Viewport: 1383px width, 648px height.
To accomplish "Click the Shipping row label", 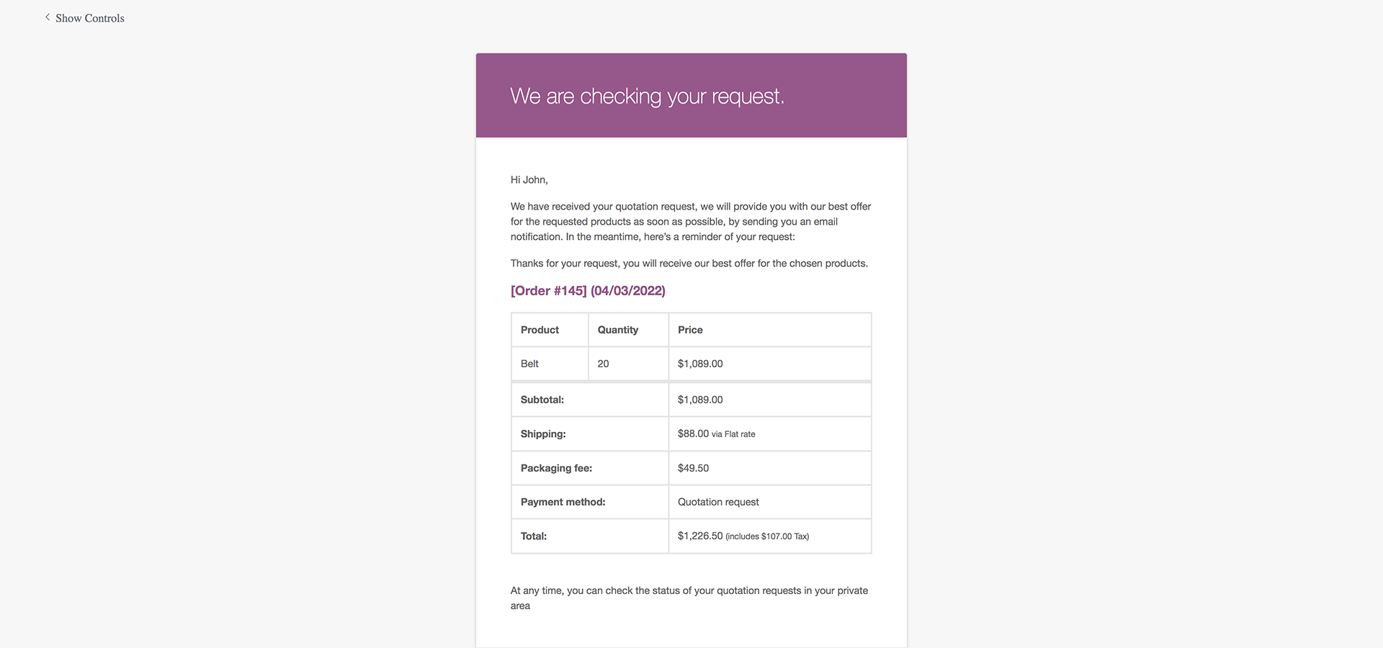I will coord(543,434).
